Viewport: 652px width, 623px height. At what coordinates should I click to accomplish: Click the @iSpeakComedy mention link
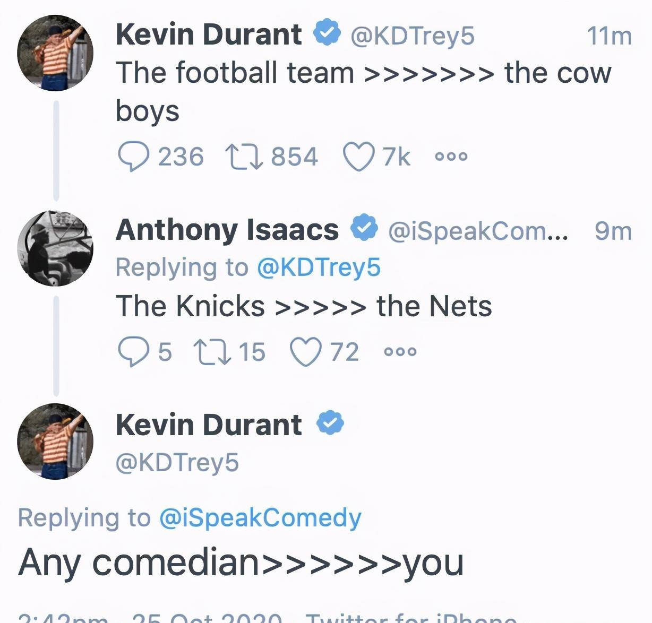tap(260, 518)
